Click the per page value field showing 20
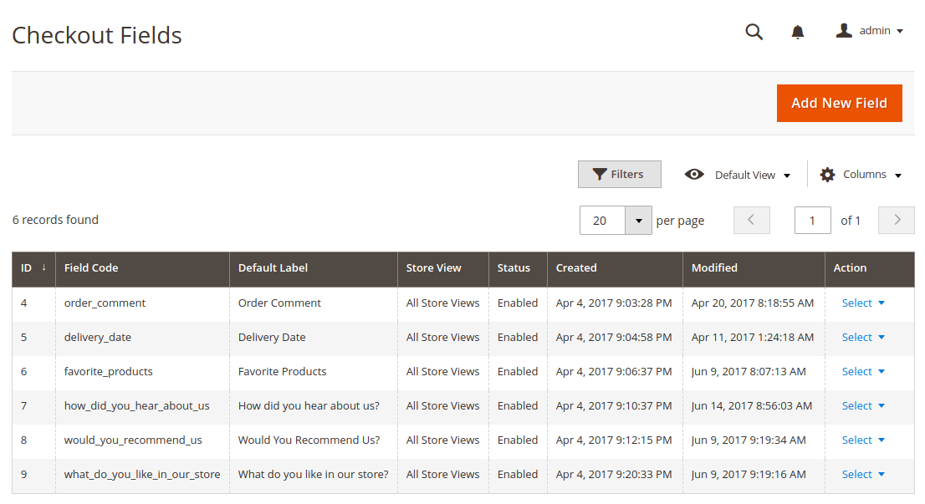925x504 pixels. click(602, 221)
